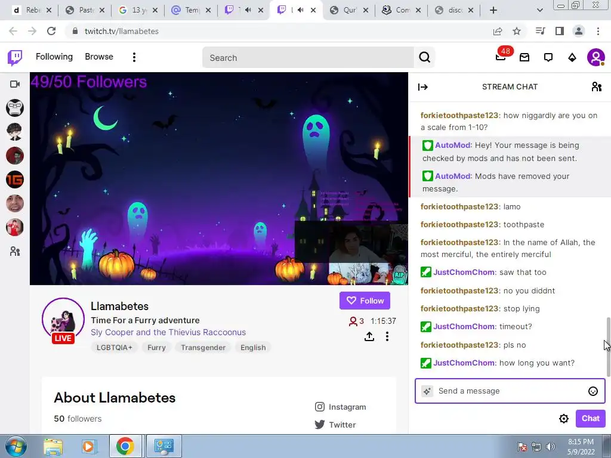Open the taskbar clock showing 8:15 PM
This screenshot has width=611, height=458.
[x=581, y=446]
